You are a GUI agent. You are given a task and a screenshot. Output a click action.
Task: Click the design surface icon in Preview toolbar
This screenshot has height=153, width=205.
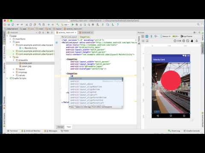(143, 37)
